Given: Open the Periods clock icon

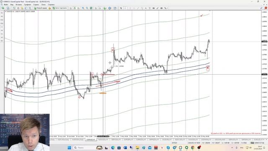Looking at the screenshot, I should coord(110,8).
